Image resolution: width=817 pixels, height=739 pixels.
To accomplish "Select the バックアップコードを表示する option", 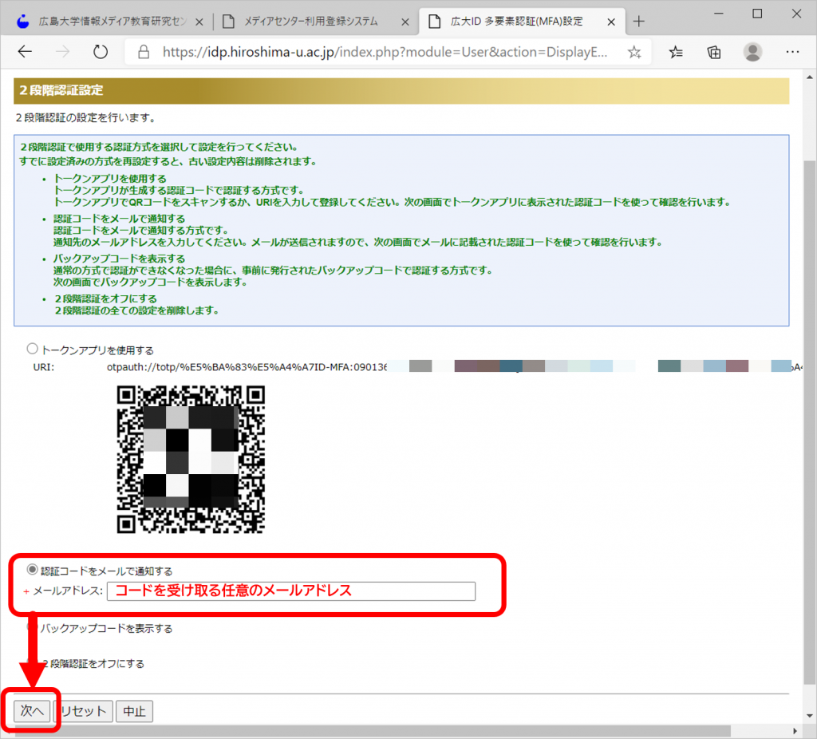I will coord(106,629).
